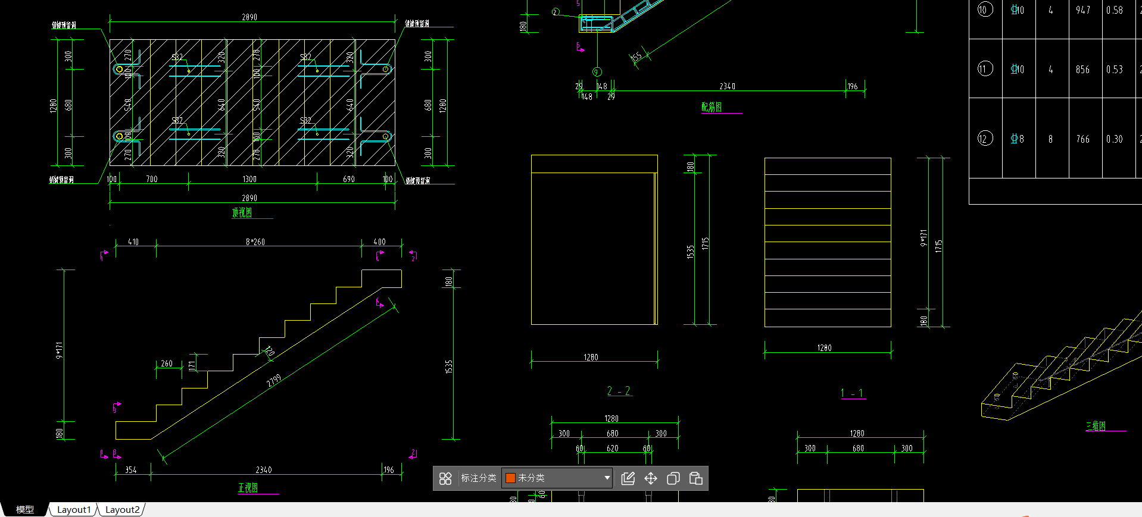Viewport: 1142px width, 517px height.
Task: Click the 1300 dimension in top view
Action: pos(249,179)
